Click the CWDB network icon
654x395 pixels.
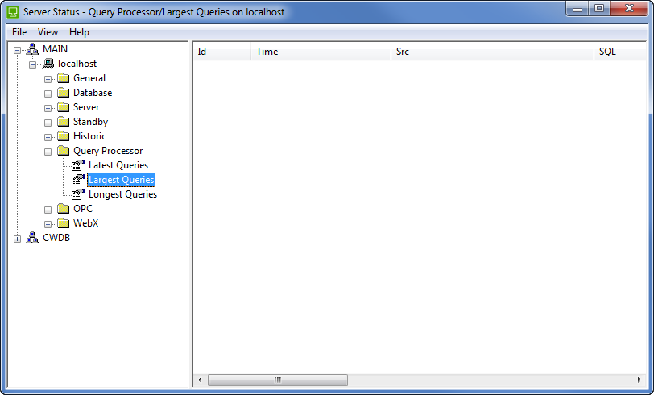click(32, 238)
